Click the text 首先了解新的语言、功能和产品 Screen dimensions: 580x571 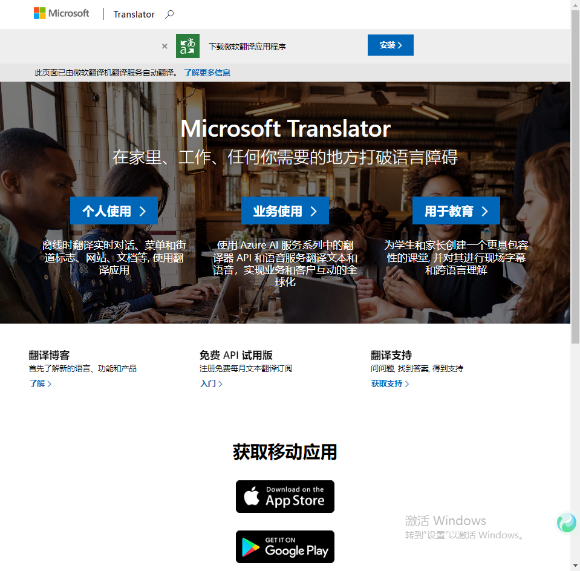click(82, 368)
